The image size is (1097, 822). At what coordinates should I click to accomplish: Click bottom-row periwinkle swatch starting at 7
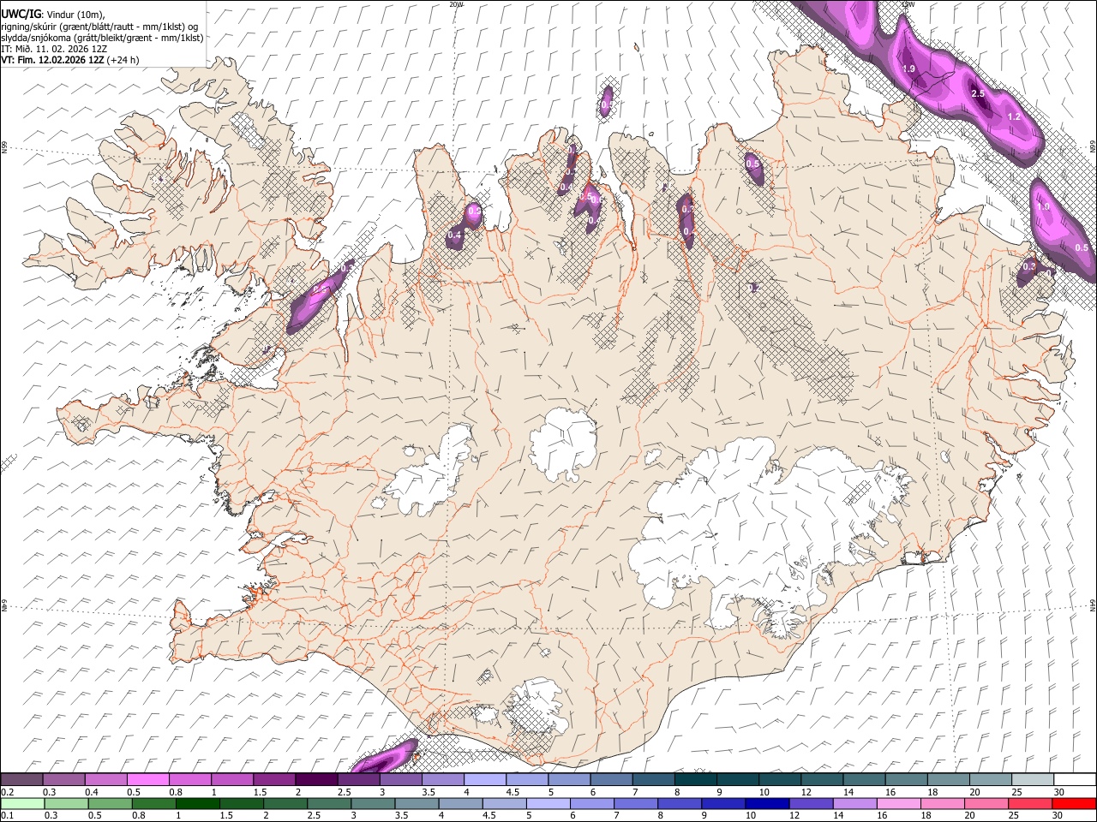pyautogui.click(x=635, y=803)
